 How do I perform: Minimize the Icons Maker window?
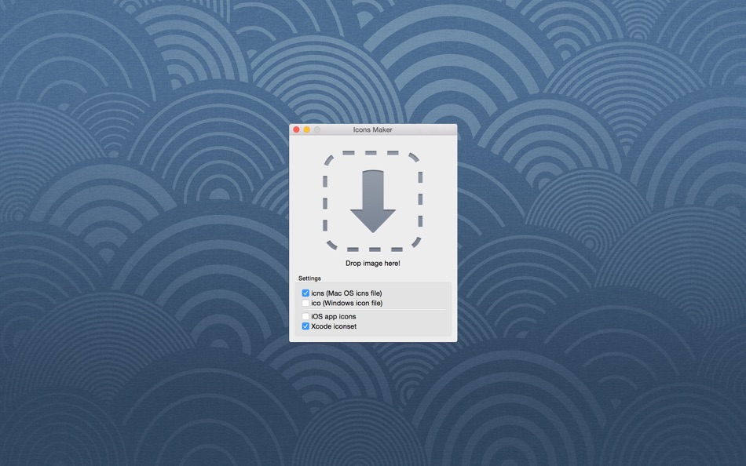(307, 129)
